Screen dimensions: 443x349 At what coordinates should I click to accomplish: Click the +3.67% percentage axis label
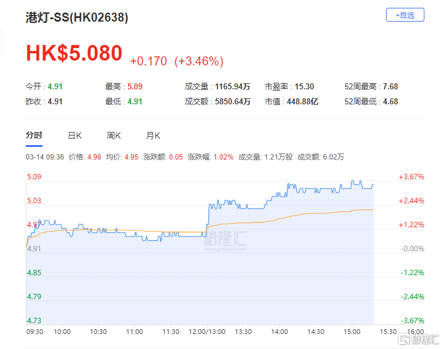(x=411, y=177)
